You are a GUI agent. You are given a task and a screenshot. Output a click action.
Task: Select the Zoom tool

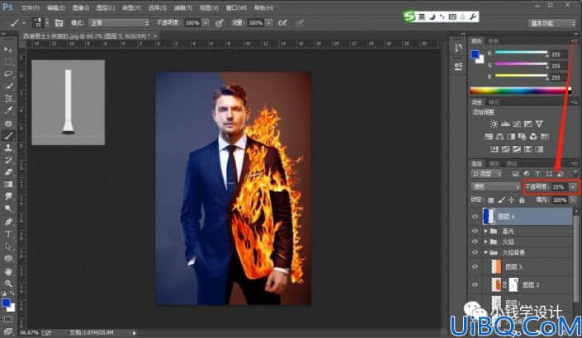point(8,284)
